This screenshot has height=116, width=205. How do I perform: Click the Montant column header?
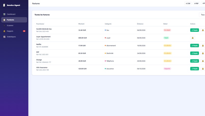pos(81,24)
